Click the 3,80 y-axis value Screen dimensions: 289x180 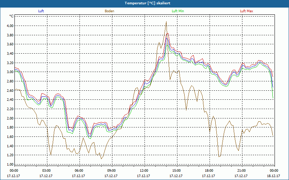(11, 35)
